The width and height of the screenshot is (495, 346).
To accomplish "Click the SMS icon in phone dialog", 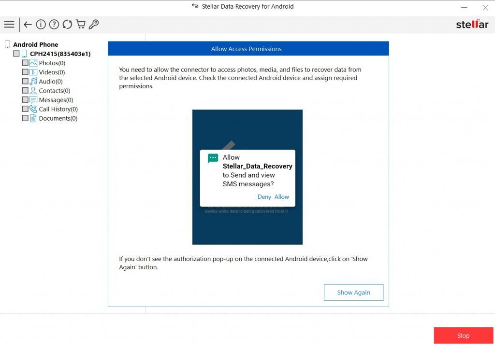I will click(x=213, y=158).
